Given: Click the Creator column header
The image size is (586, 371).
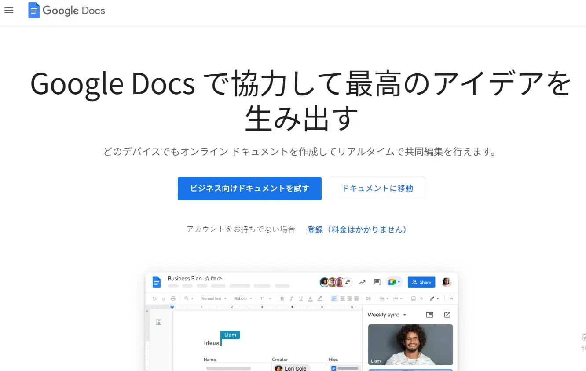Looking at the screenshot, I should click(x=280, y=360).
